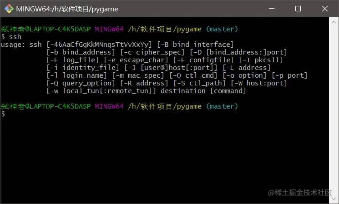This screenshot has width=339, height=204.
Task: Click '[-S ctl_path]' option text
Action: pos(200,83)
